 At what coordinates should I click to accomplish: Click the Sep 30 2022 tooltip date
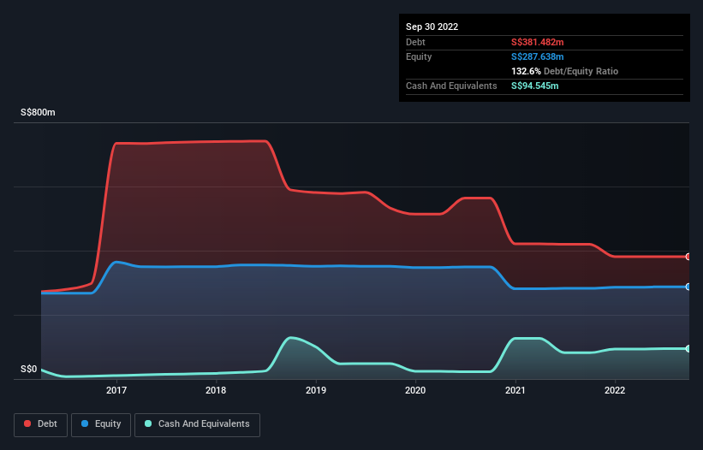(x=432, y=27)
